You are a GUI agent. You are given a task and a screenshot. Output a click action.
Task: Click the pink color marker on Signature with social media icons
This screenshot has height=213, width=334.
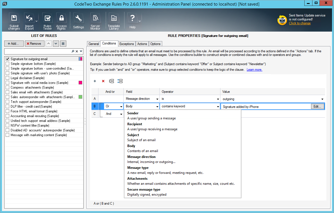[81, 82]
